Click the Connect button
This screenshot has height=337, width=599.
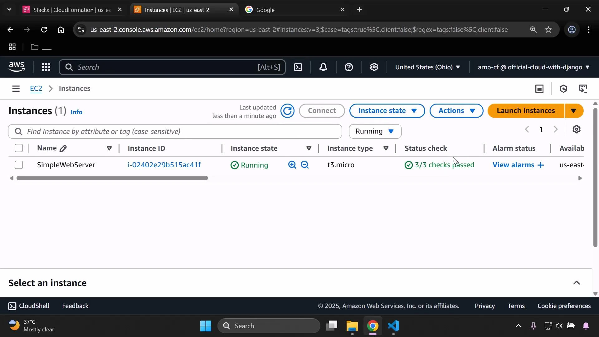pos(322,111)
